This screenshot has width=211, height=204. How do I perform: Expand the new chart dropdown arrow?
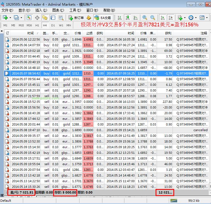(x=10, y=18)
